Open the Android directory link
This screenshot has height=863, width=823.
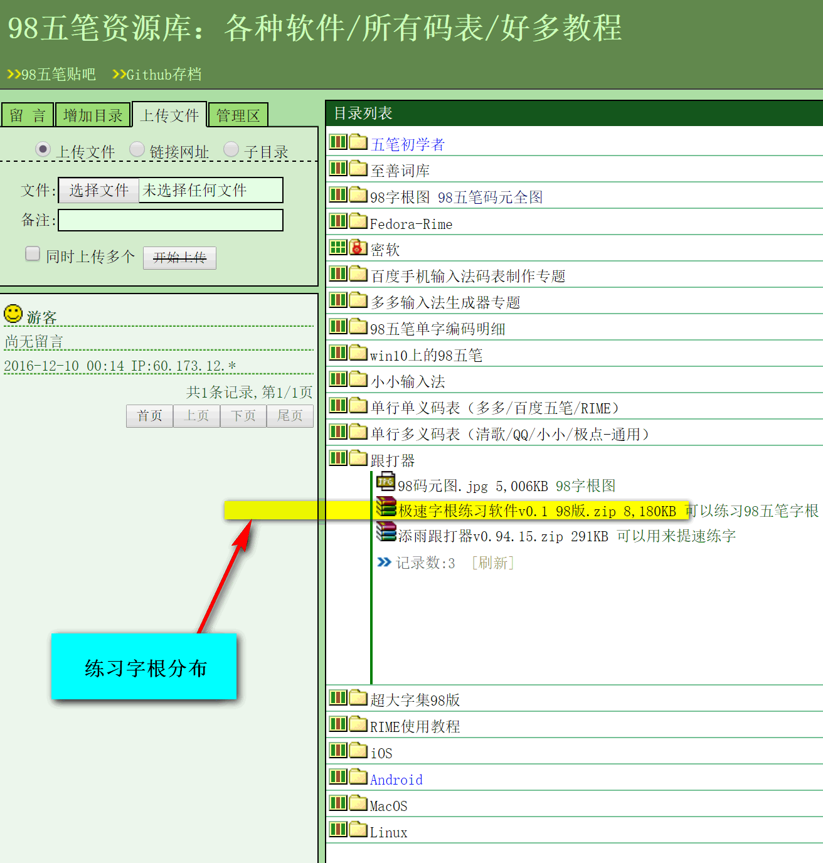[x=396, y=780]
